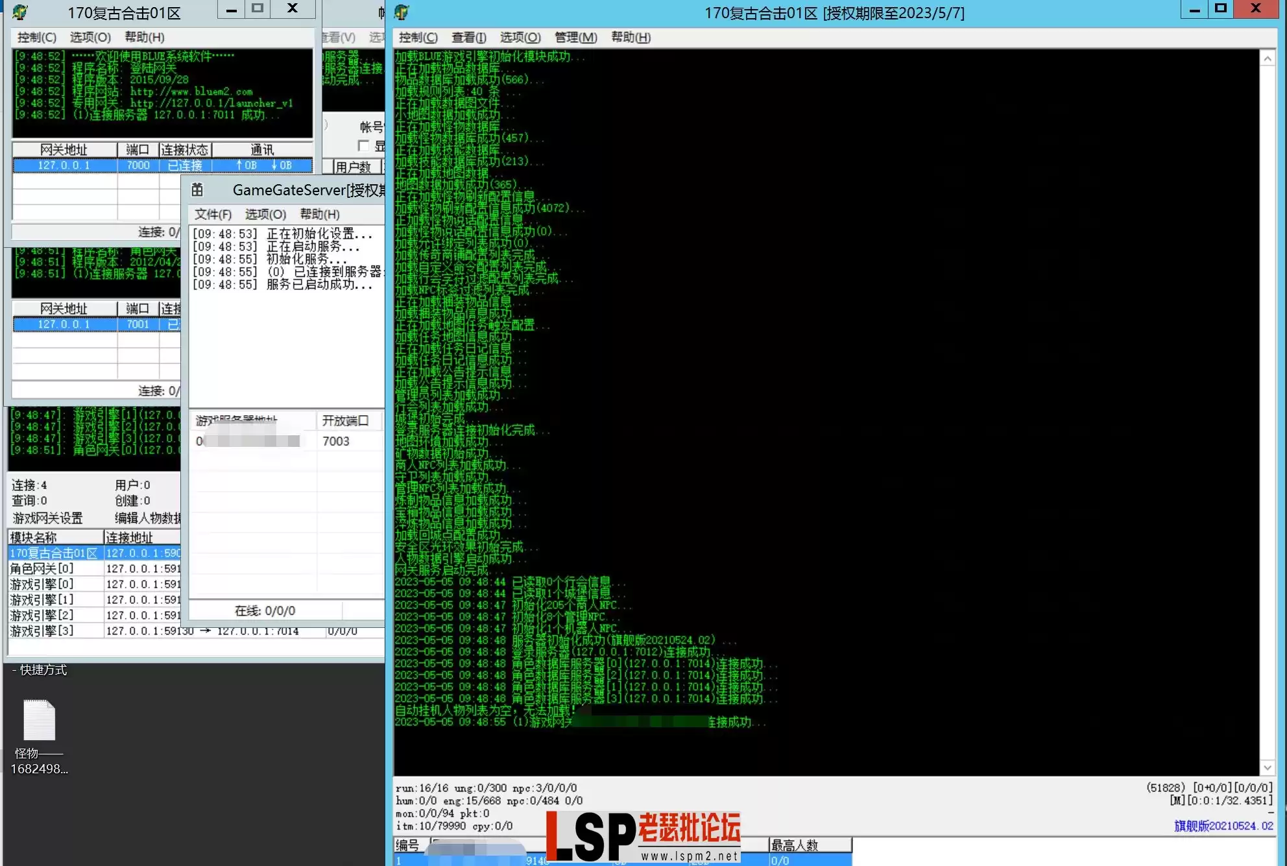
Task: Click the 在线: 0/0/0 status in GameGateServer
Action: click(265, 611)
